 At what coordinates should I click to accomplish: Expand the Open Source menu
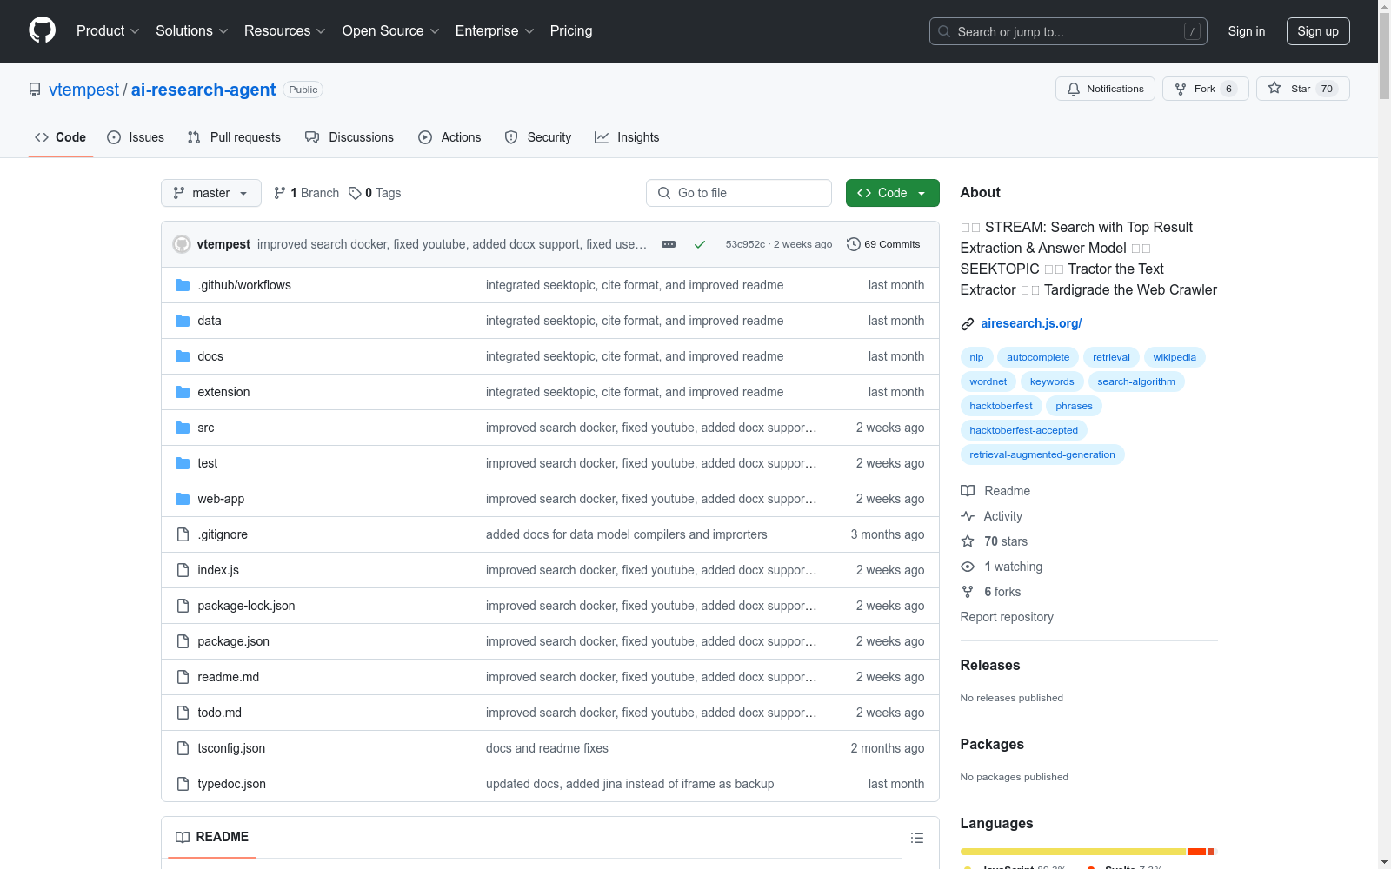391,30
